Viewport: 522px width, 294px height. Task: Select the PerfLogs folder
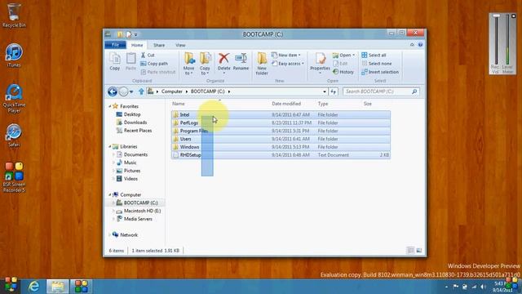[x=281, y=122]
